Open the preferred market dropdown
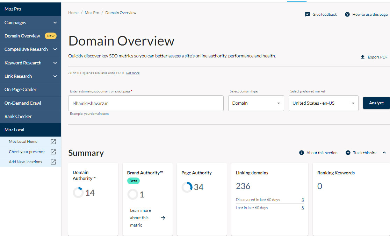390x236 pixels. click(323, 103)
